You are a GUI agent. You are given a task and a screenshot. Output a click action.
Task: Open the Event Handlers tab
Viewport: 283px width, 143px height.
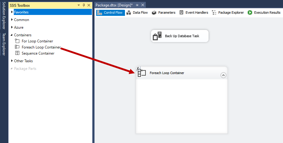click(194, 13)
